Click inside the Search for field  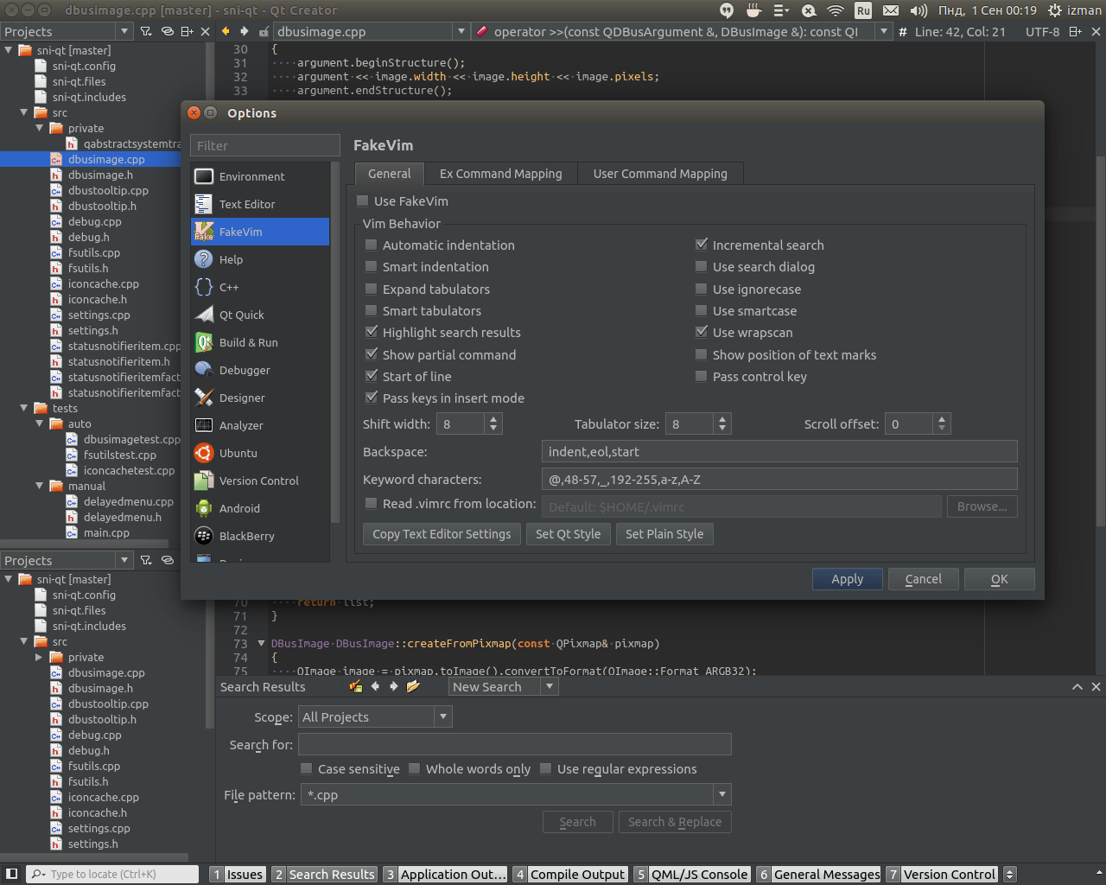514,743
